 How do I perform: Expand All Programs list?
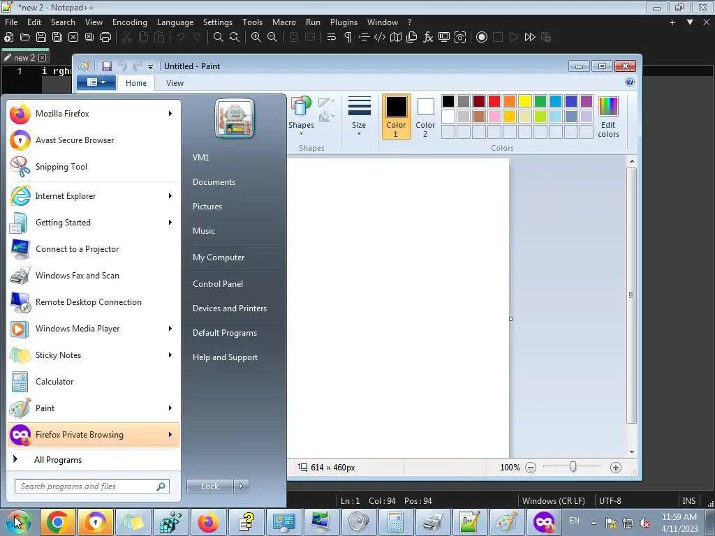(93, 459)
